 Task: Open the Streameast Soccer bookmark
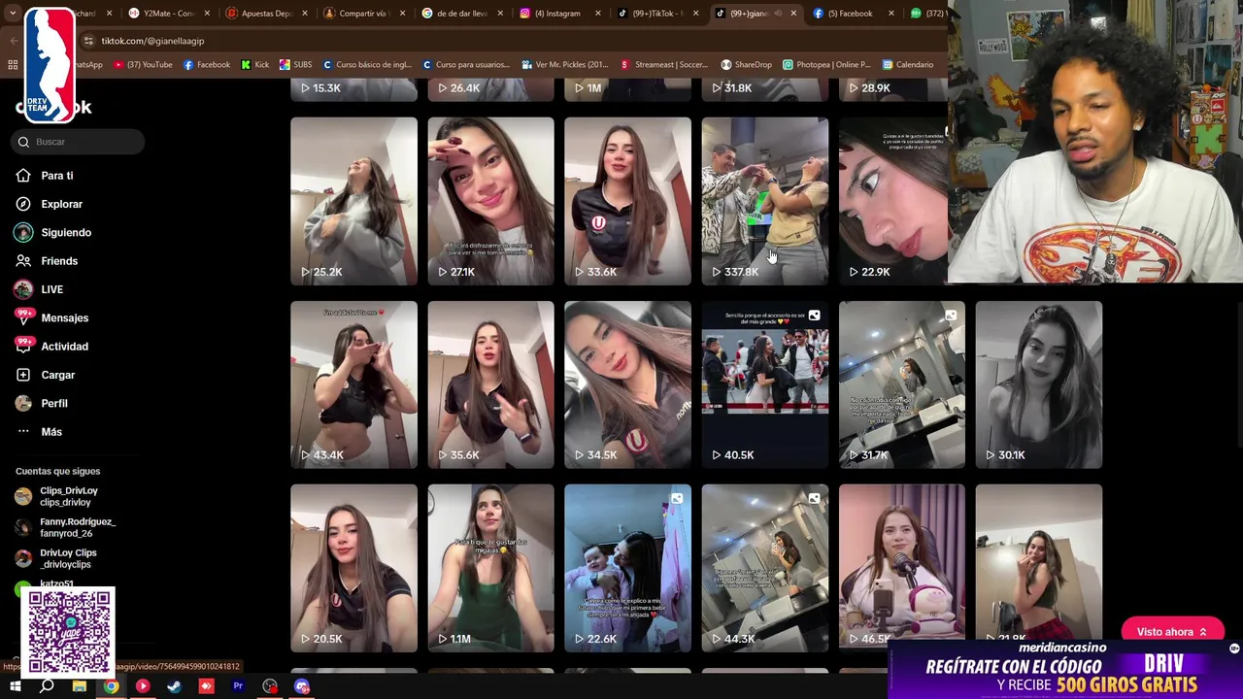coord(664,65)
